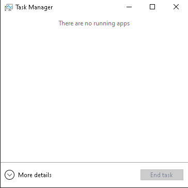The image size is (188, 188).
Task: Click the white area below the no-apps message
Action: [94, 94]
